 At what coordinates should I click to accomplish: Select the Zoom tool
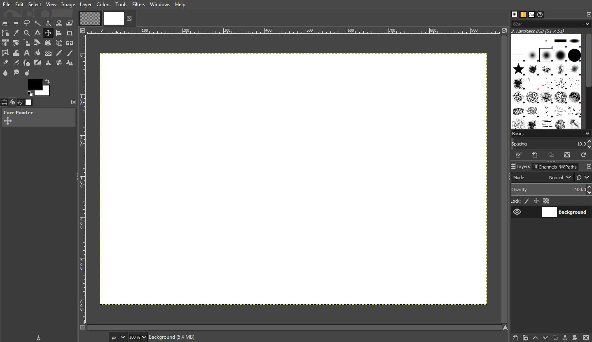27,33
